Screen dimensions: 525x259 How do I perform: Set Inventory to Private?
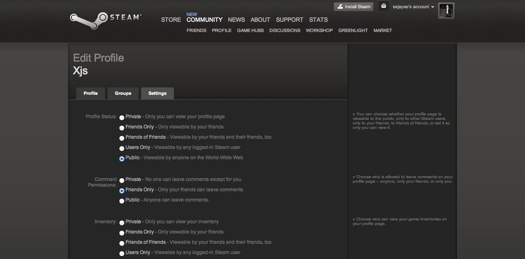tap(122, 223)
